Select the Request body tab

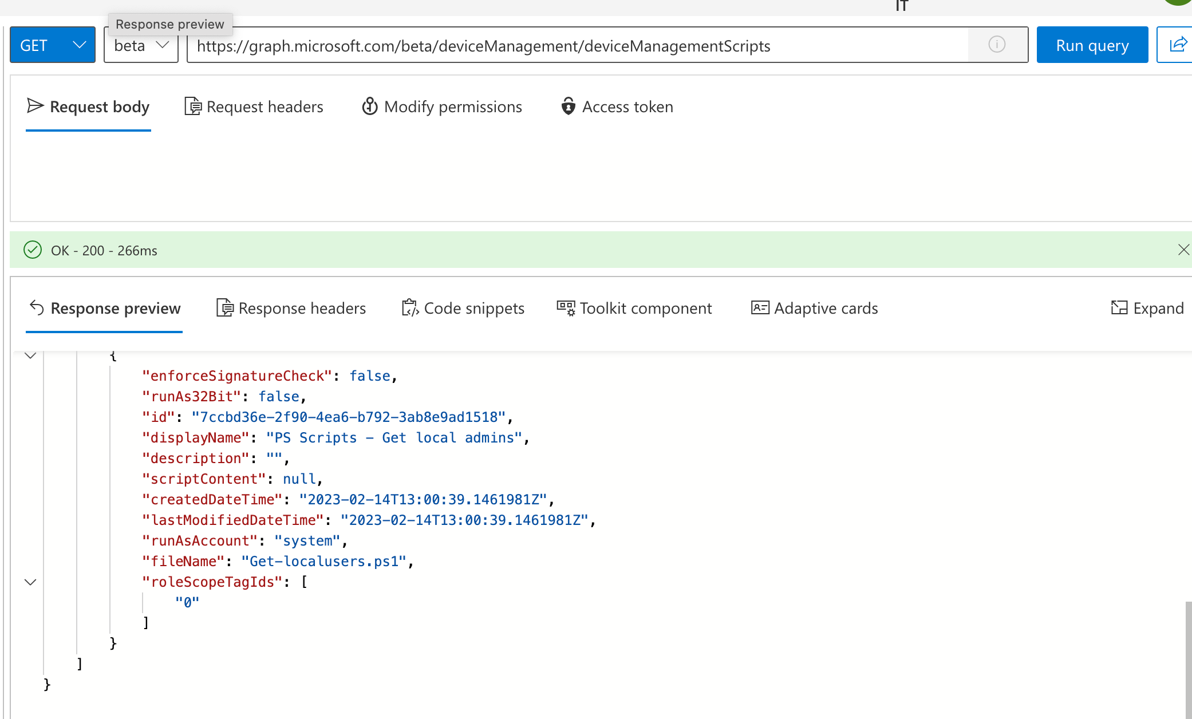coord(88,107)
